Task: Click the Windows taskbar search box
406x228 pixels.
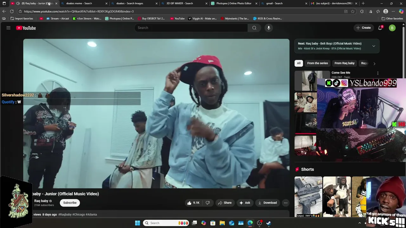Action: tap(166, 223)
